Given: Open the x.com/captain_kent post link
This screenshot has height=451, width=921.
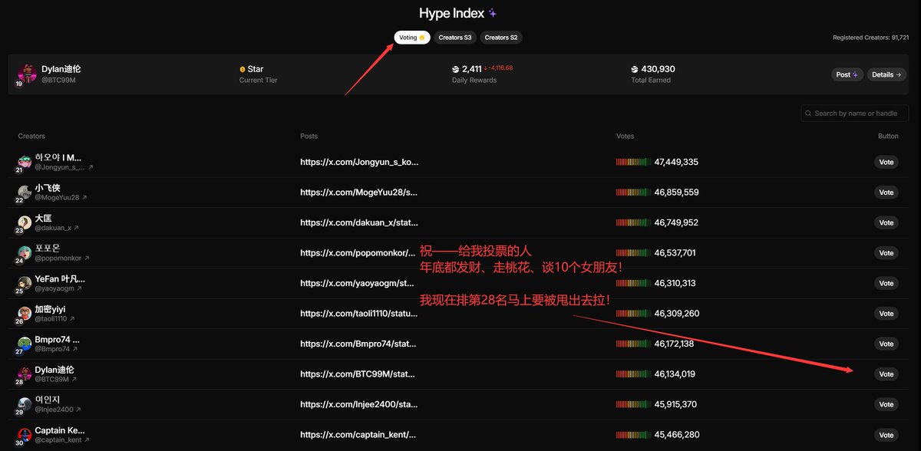Looking at the screenshot, I should (359, 435).
